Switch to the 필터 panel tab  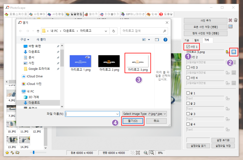pos(196,40)
